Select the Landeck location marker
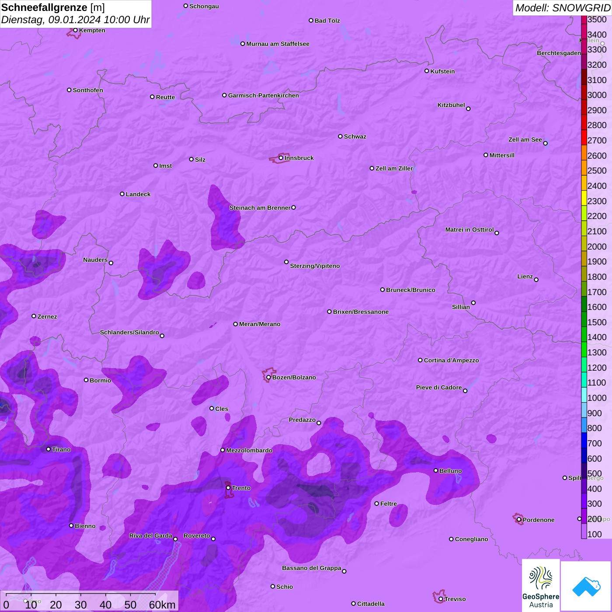This screenshot has height=612, width=612. pos(122,194)
